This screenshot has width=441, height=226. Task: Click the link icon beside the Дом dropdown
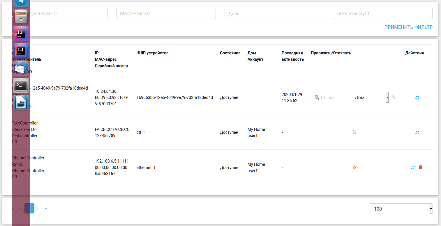coord(394,97)
